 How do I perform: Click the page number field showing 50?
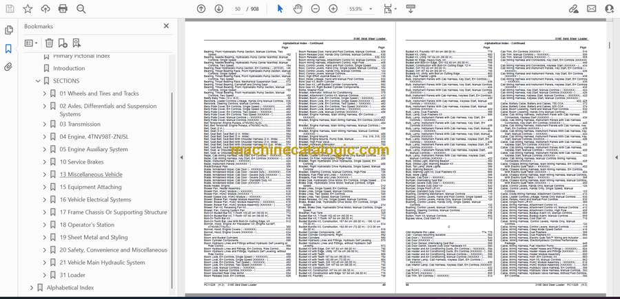(x=237, y=9)
